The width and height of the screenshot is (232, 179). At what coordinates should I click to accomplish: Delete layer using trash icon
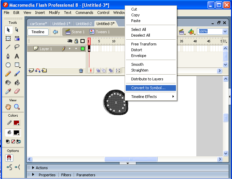coord(81,71)
